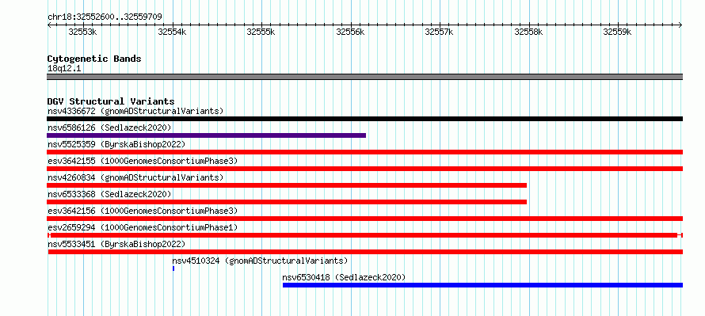Screen dimensions: 705x316
Task: Click the nsv6530418 (Sedlazeck2020) label
Action: (344, 277)
